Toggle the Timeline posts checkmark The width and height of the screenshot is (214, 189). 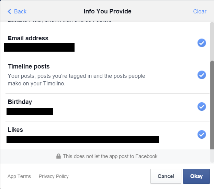coord(202,75)
